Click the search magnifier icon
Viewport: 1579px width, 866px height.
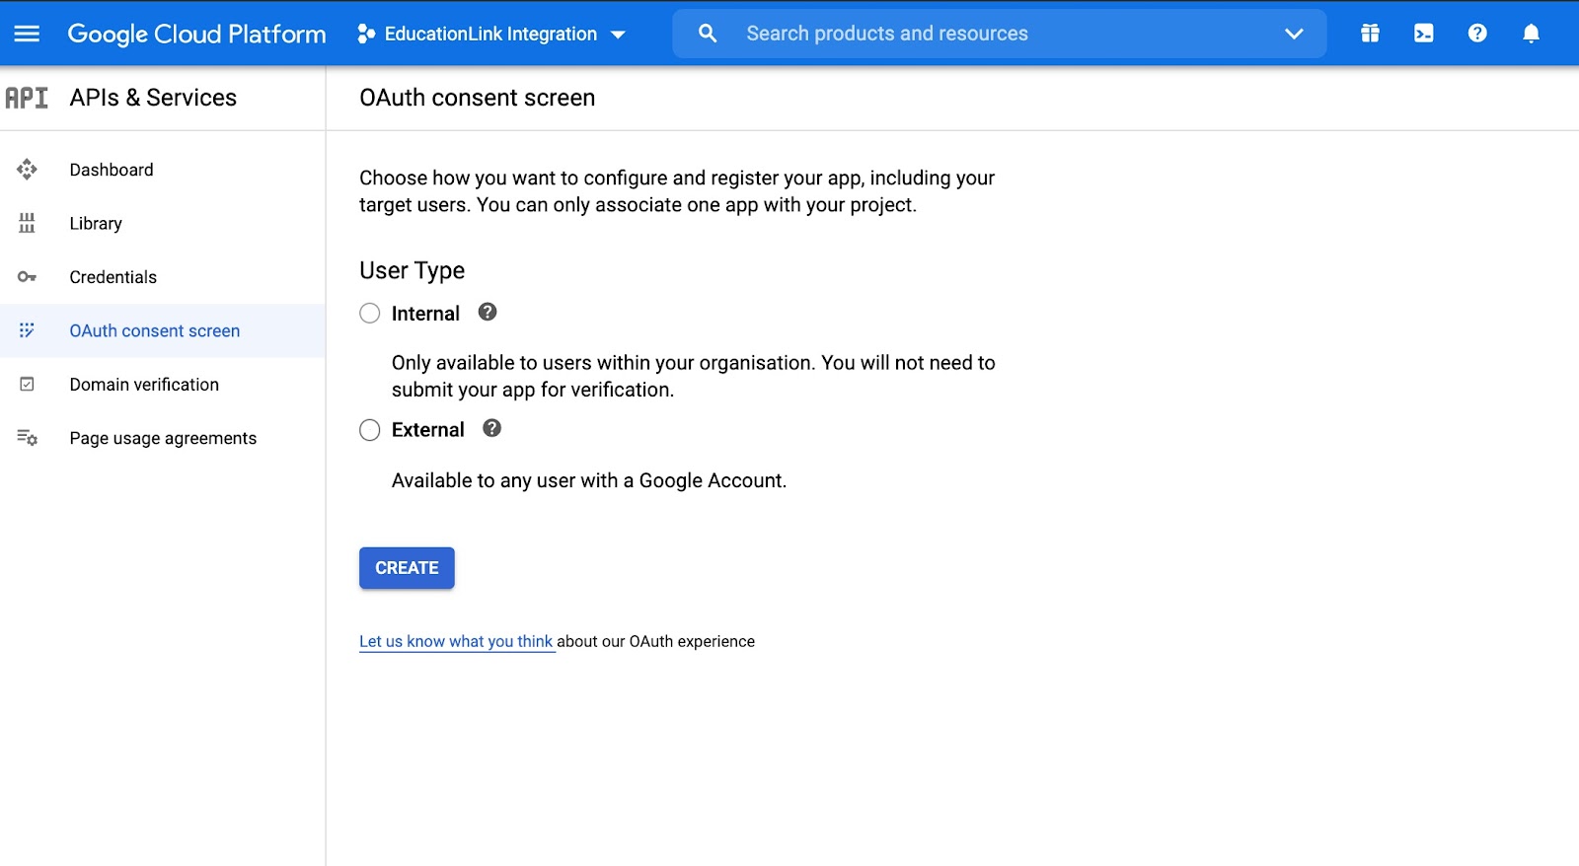(708, 34)
